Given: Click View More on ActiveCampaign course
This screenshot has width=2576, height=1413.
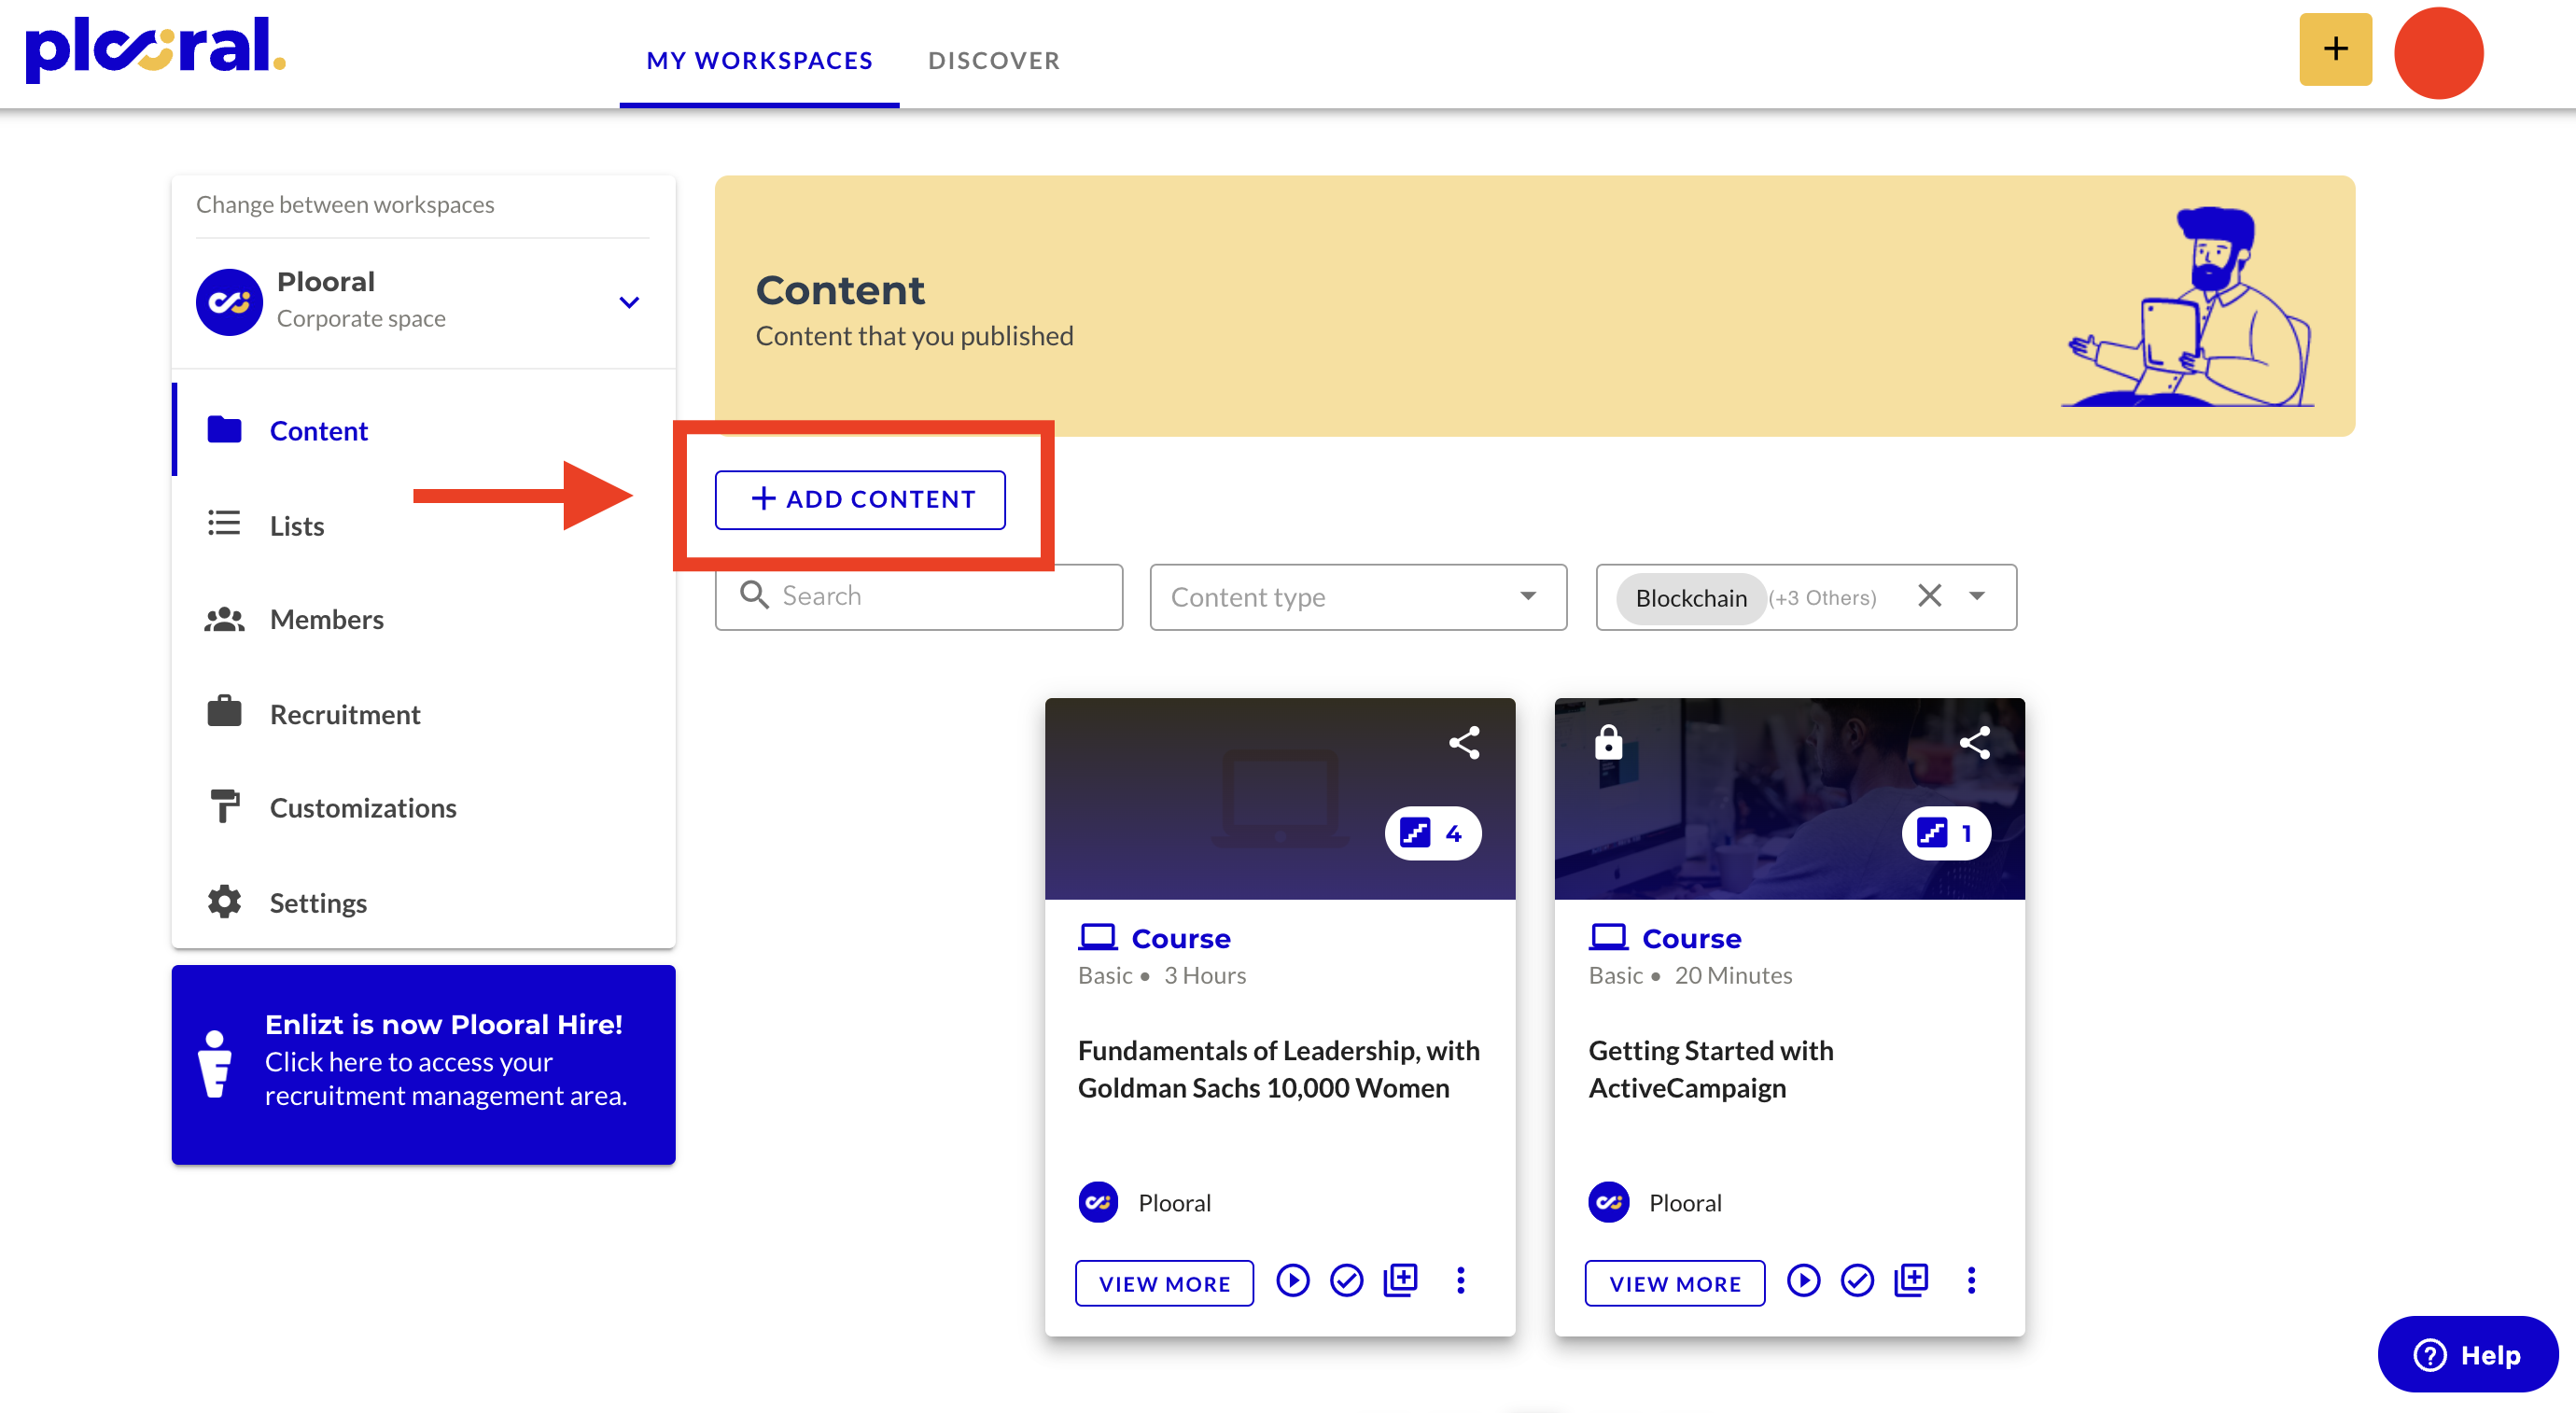Looking at the screenshot, I should point(1674,1283).
